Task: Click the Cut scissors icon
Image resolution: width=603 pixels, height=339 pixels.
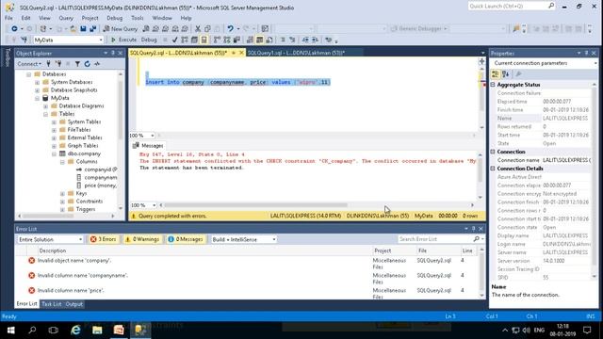Action: click(198, 29)
